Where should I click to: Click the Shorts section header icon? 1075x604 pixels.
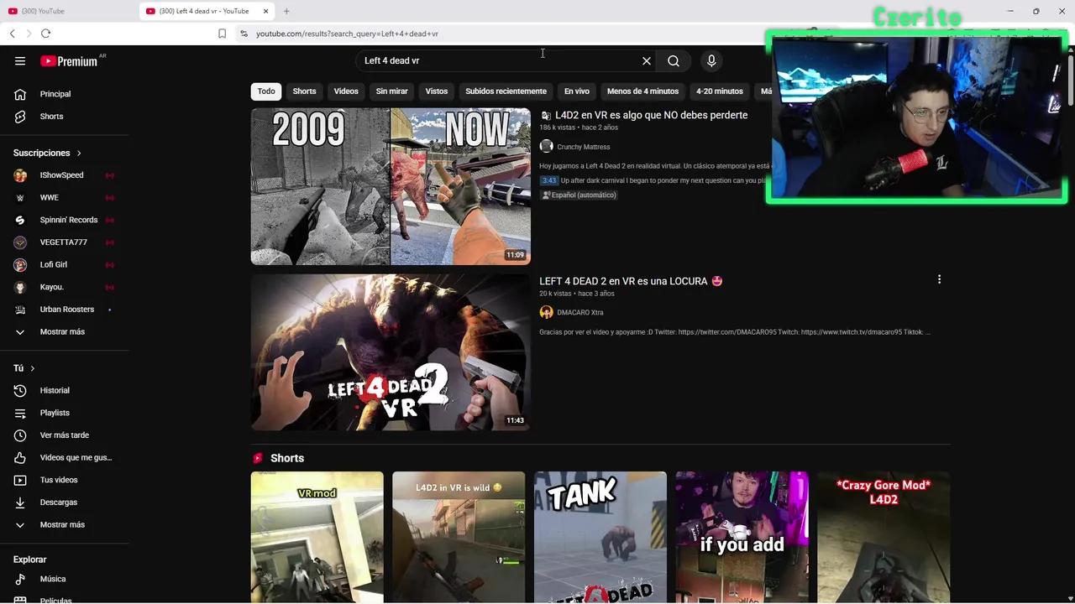click(x=259, y=458)
